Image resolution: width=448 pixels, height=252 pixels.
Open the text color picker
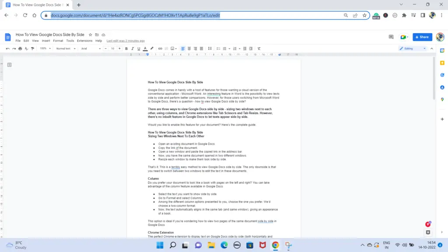click(145, 49)
